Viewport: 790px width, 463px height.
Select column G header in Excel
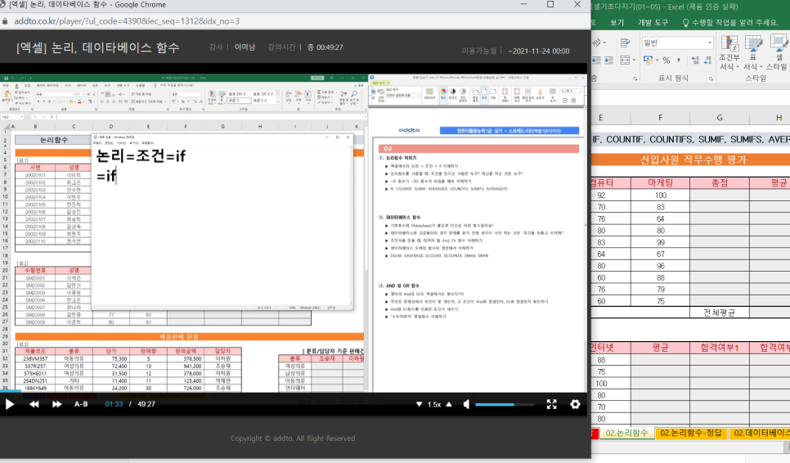(x=720, y=118)
